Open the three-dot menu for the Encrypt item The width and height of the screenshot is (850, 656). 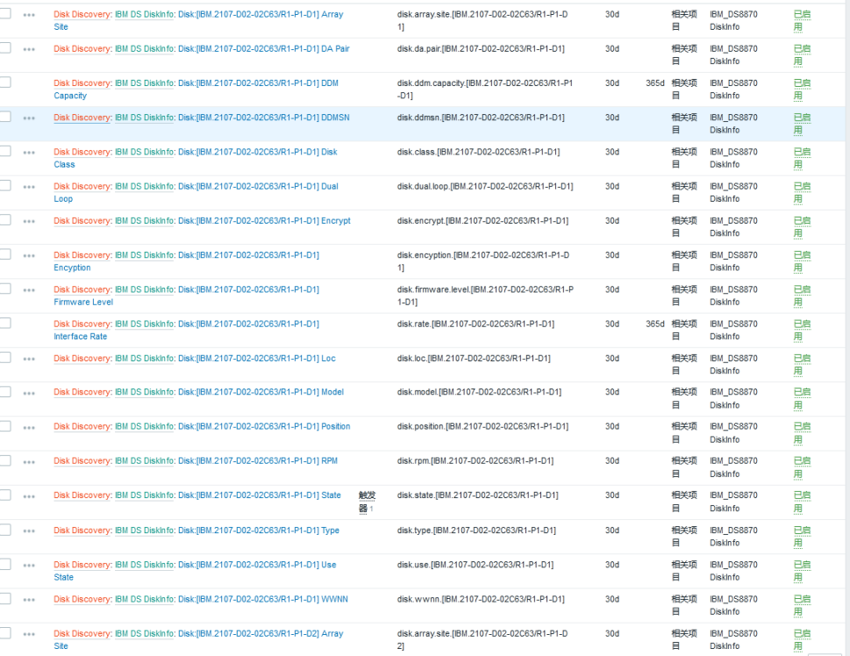pos(29,222)
